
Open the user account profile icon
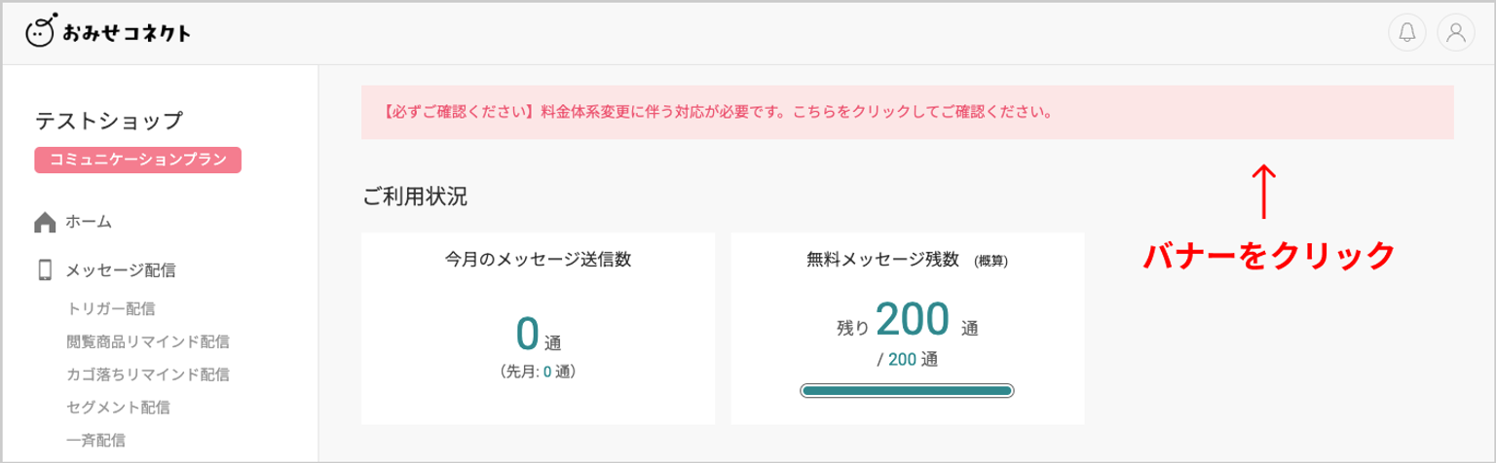(x=1456, y=33)
